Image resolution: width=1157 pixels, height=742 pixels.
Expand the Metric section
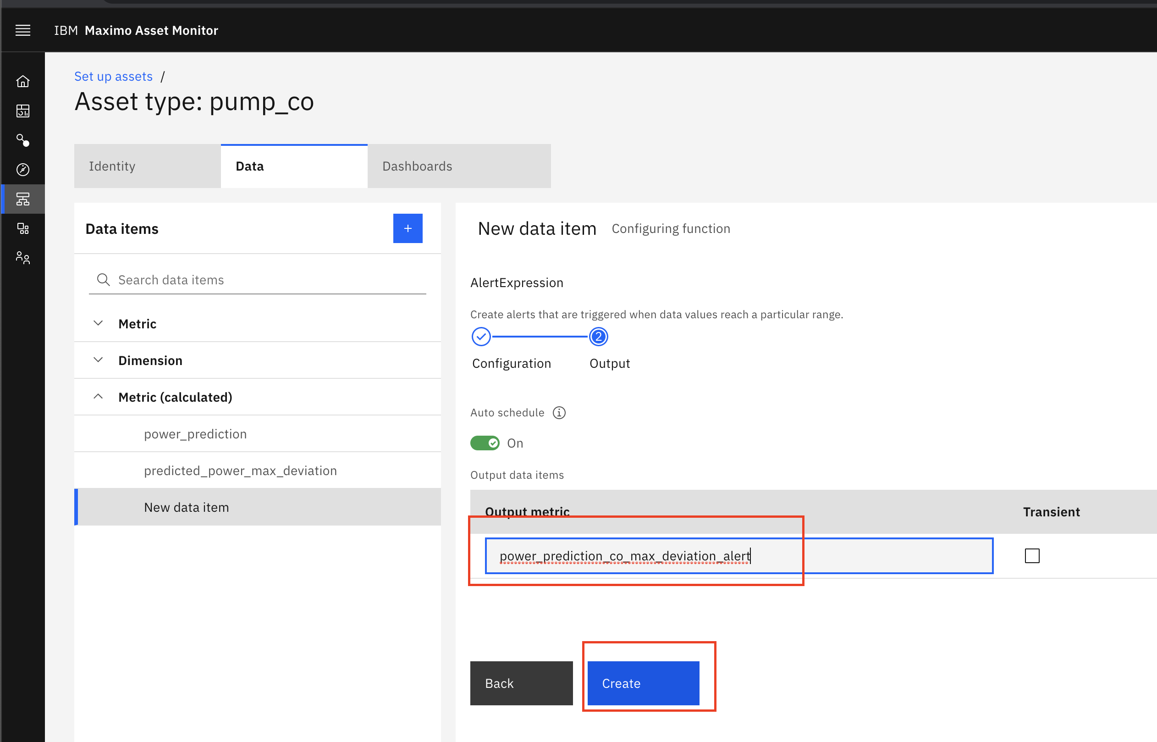point(258,324)
